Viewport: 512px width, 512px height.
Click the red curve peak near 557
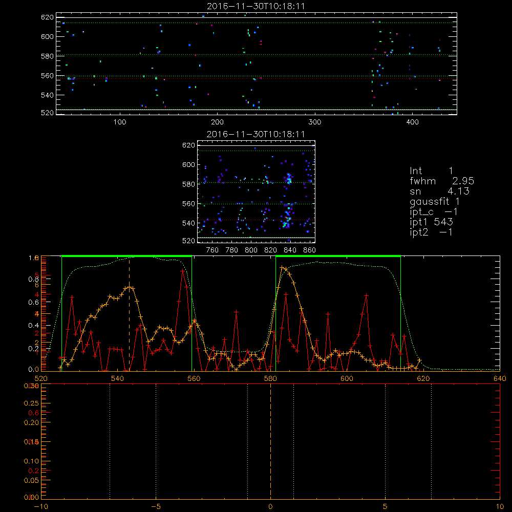pos(183,271)
